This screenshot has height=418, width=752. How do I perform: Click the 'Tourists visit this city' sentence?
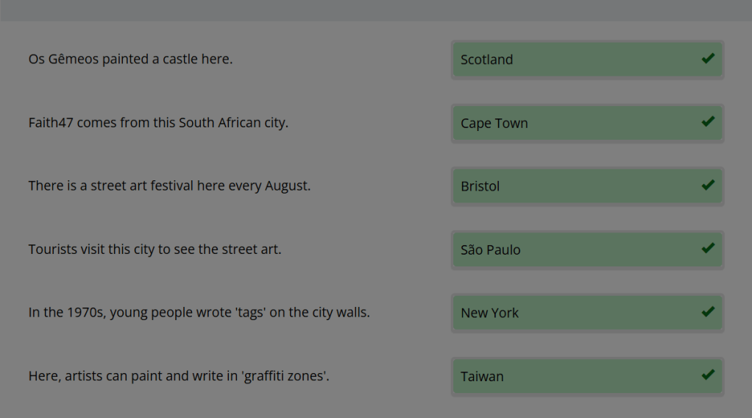click(x=155, y=249)
